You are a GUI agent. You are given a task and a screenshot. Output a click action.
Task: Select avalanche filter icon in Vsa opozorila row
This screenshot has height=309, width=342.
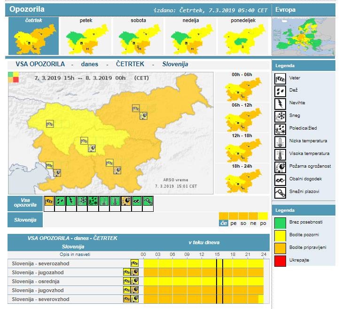click(x=148, y=201)
